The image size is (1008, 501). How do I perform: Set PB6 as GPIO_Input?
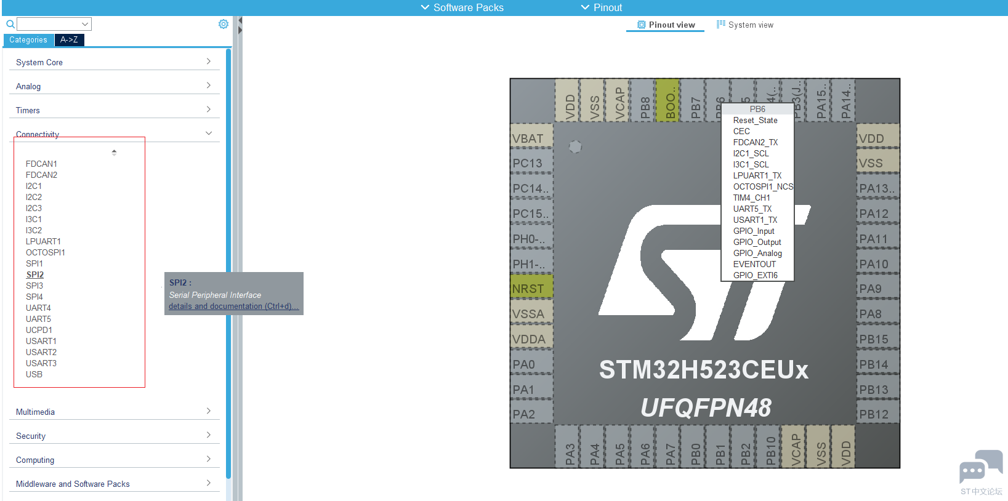[x=754, y=231]
